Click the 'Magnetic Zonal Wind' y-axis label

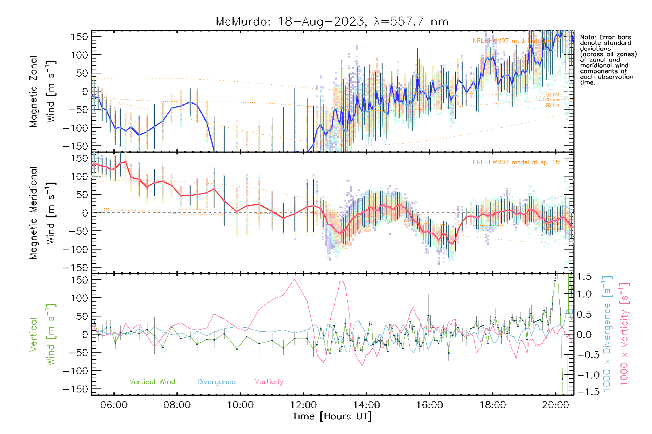[x=42, y=91]
